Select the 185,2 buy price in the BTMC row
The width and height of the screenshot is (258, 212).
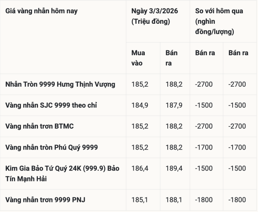139,126
